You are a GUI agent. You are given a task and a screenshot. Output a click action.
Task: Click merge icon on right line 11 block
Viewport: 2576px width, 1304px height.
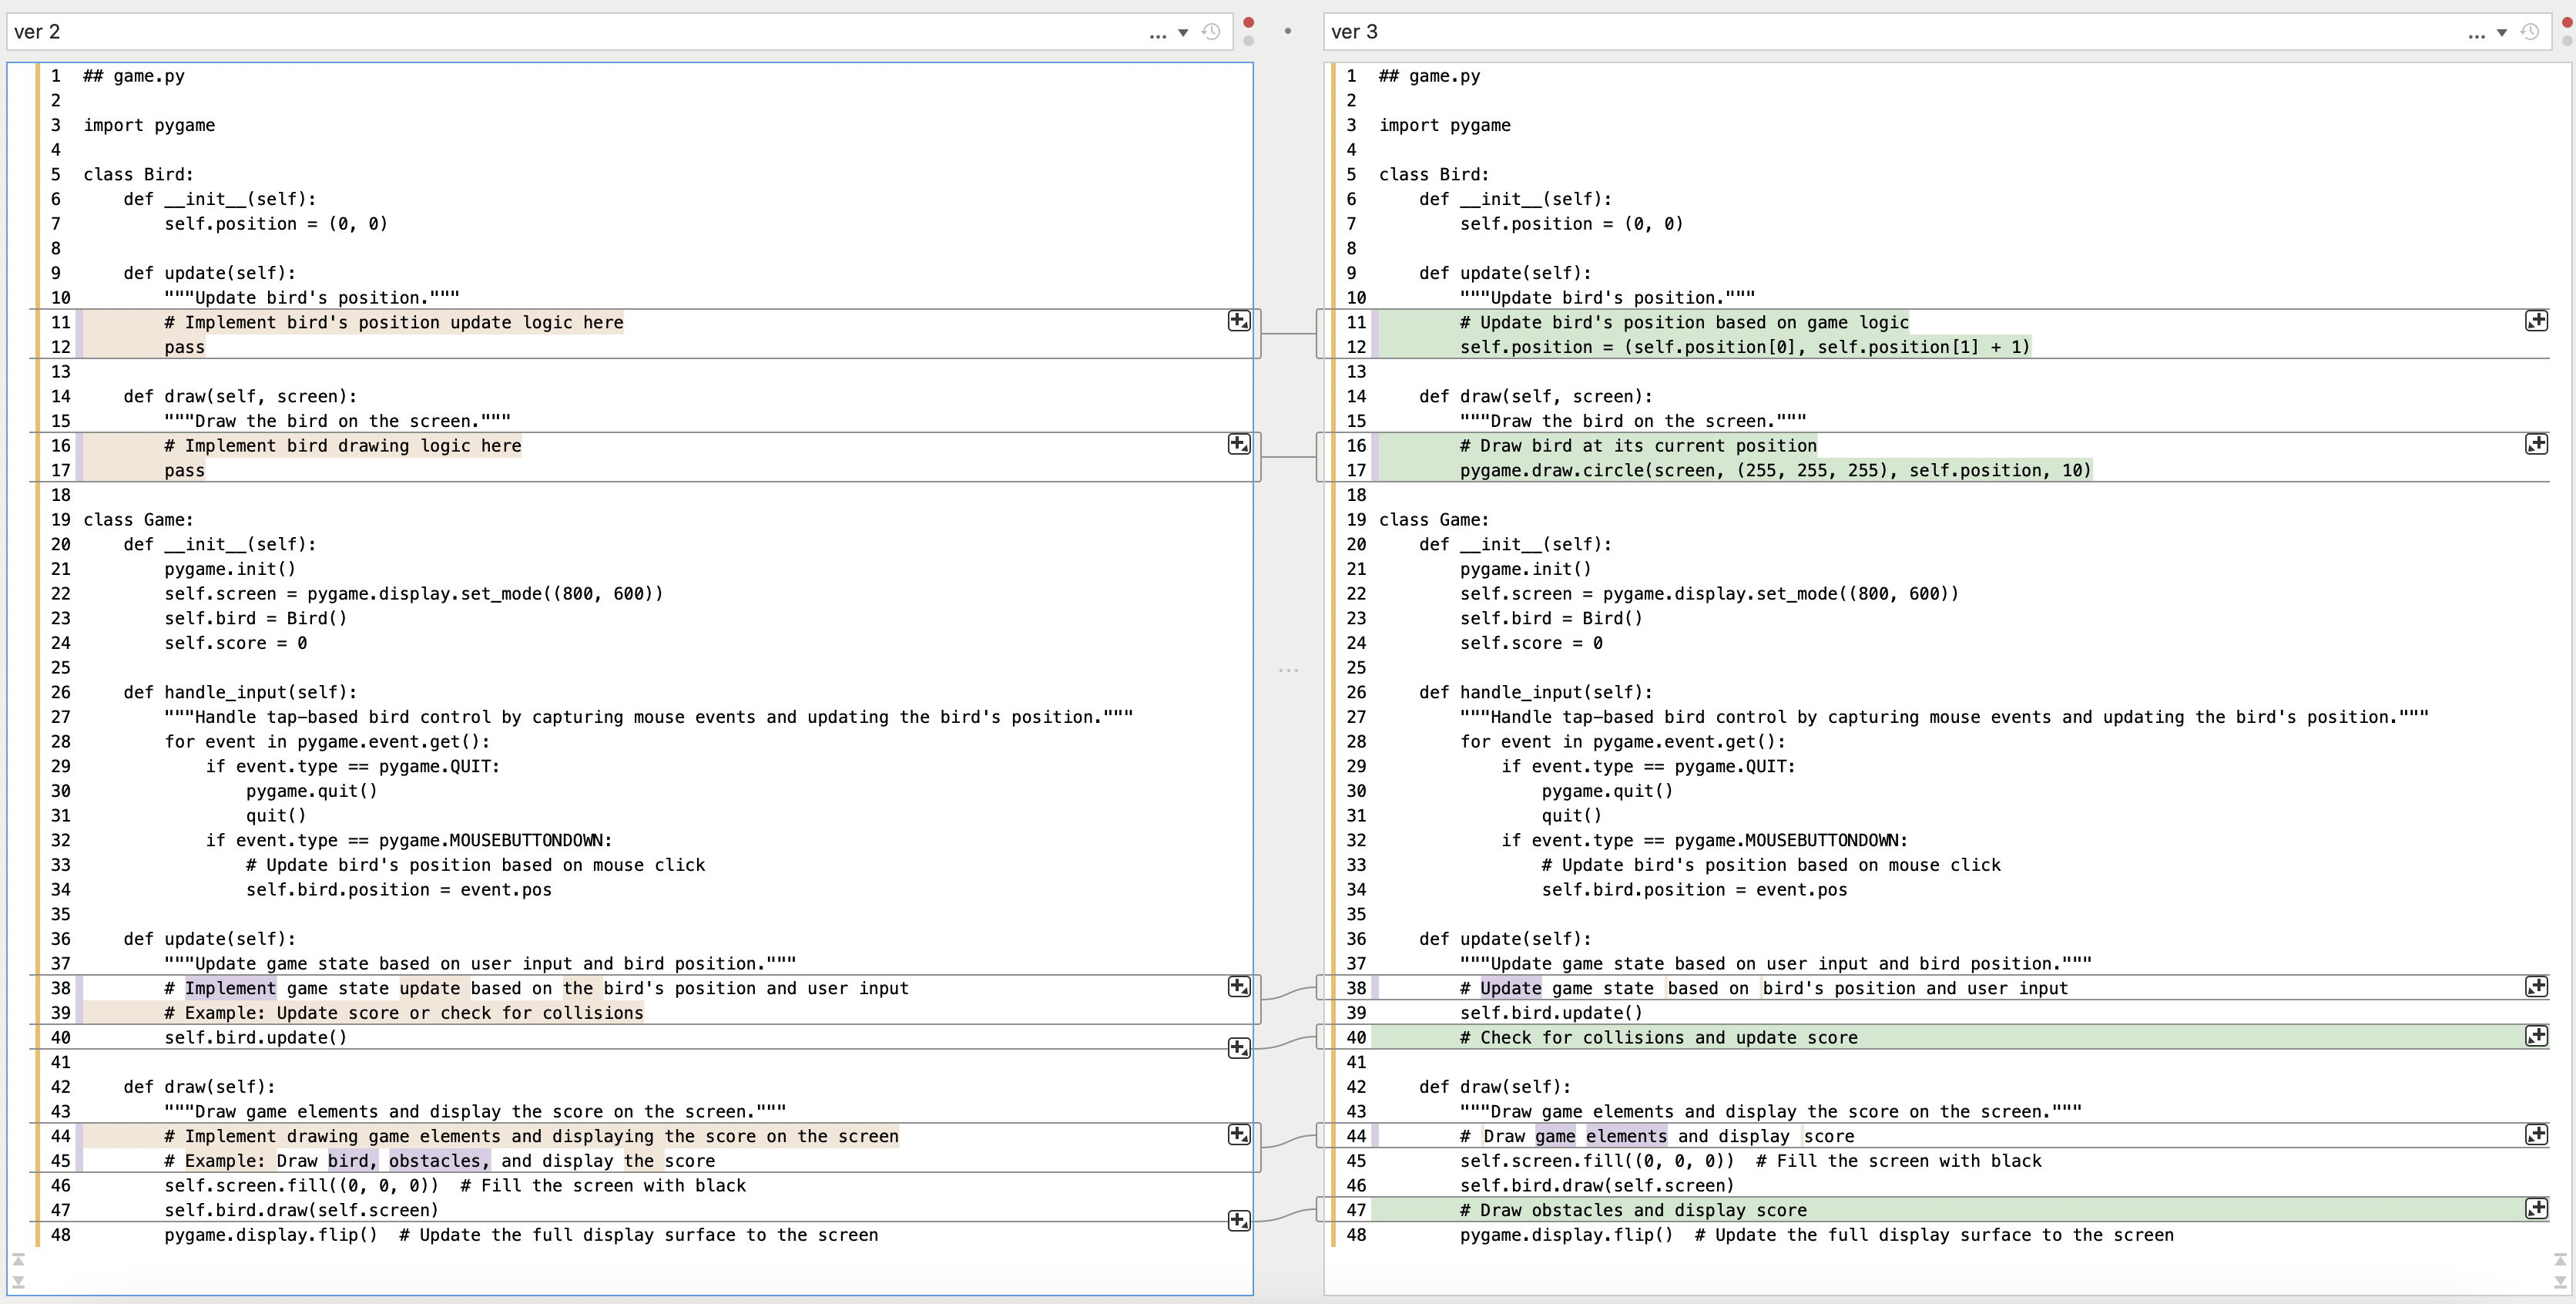pos(2537,321)
